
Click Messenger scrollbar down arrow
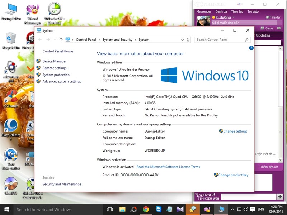[280, 160]
